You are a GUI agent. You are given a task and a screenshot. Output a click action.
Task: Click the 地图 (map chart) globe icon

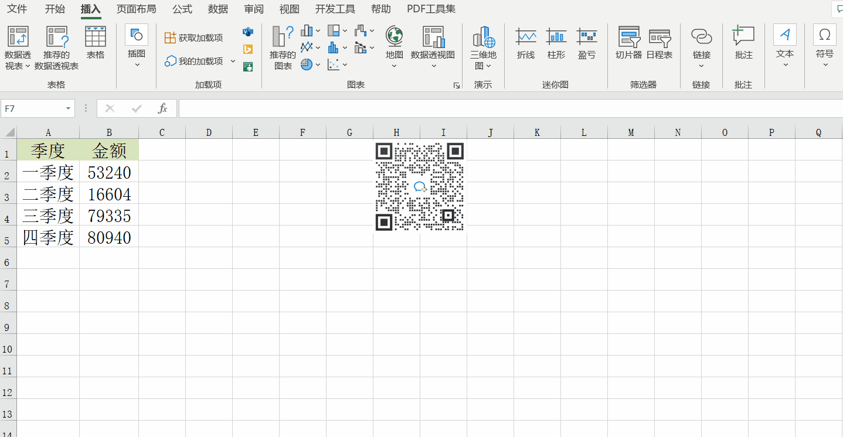click(x=394, y=36)
